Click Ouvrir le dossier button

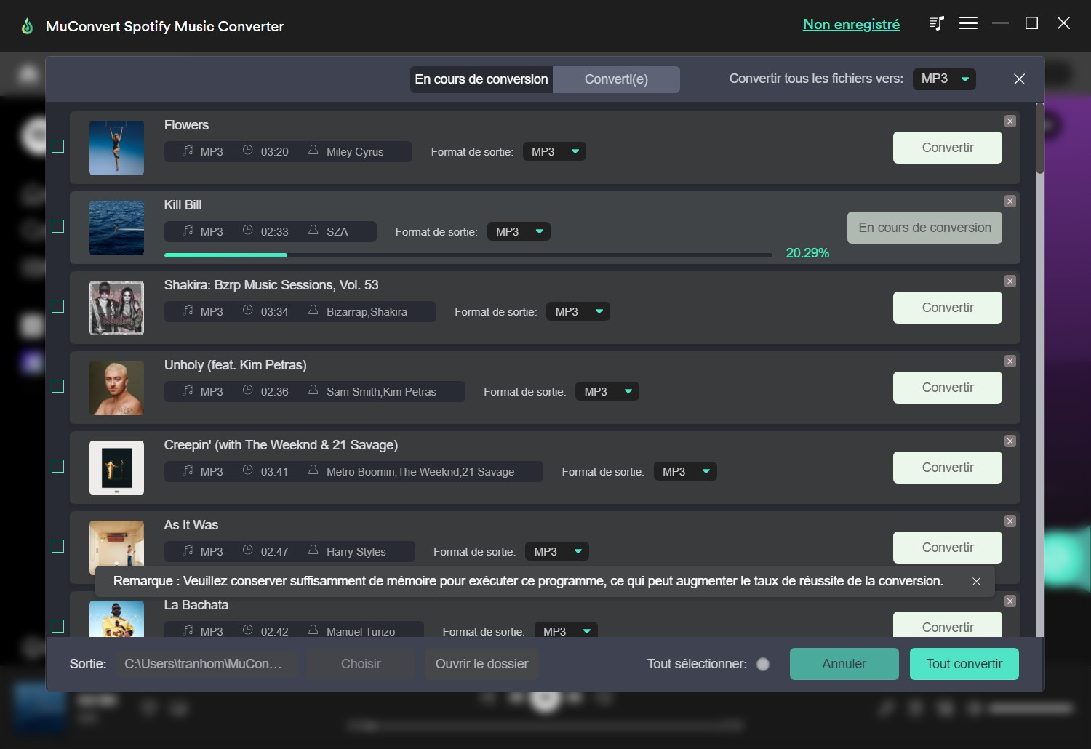481,664
